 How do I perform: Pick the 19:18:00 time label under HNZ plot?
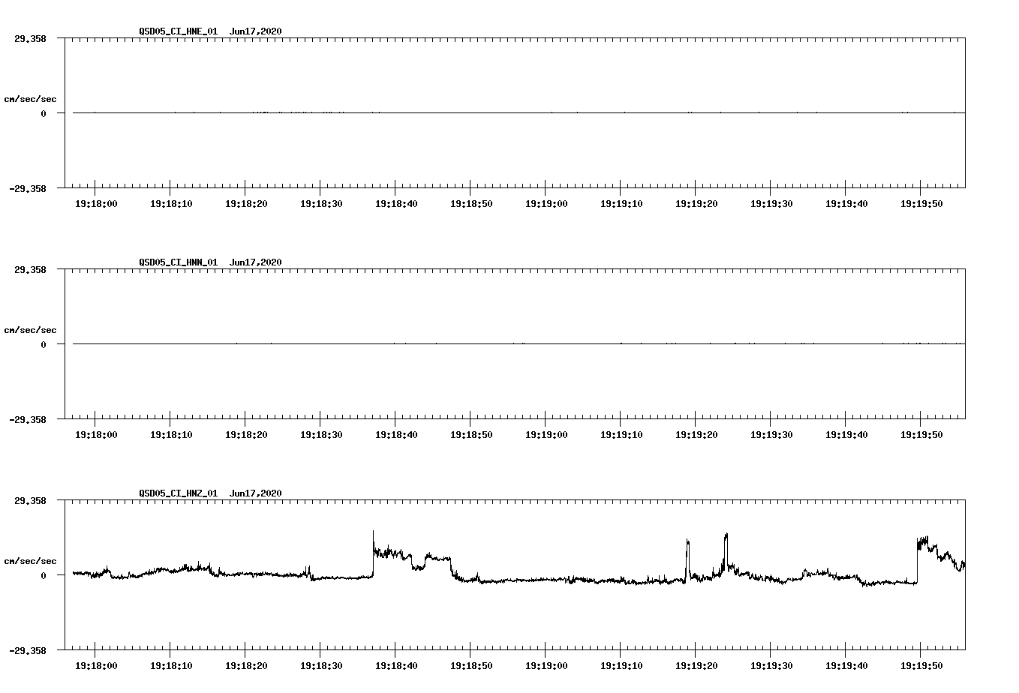96,665
